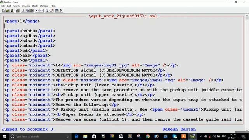
Task: Click 'Paper feeder is attached' line
Action: 74,115
